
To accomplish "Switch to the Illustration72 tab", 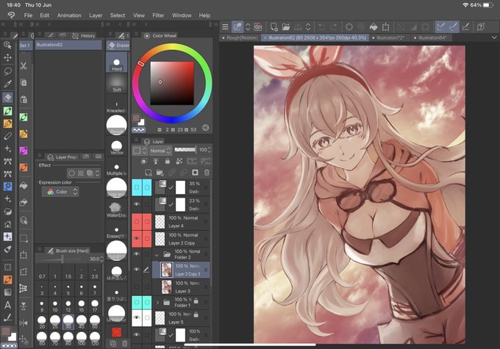I will (390, 37).
